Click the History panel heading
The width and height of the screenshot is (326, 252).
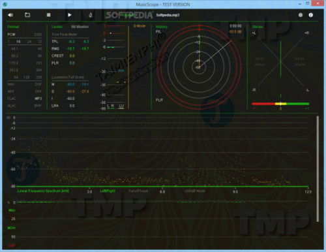pos(162,27)
